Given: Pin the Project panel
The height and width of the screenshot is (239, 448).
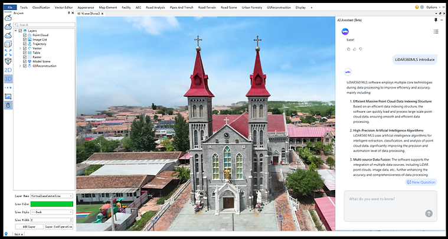Looking at the screenshot, I should point(69,13).
